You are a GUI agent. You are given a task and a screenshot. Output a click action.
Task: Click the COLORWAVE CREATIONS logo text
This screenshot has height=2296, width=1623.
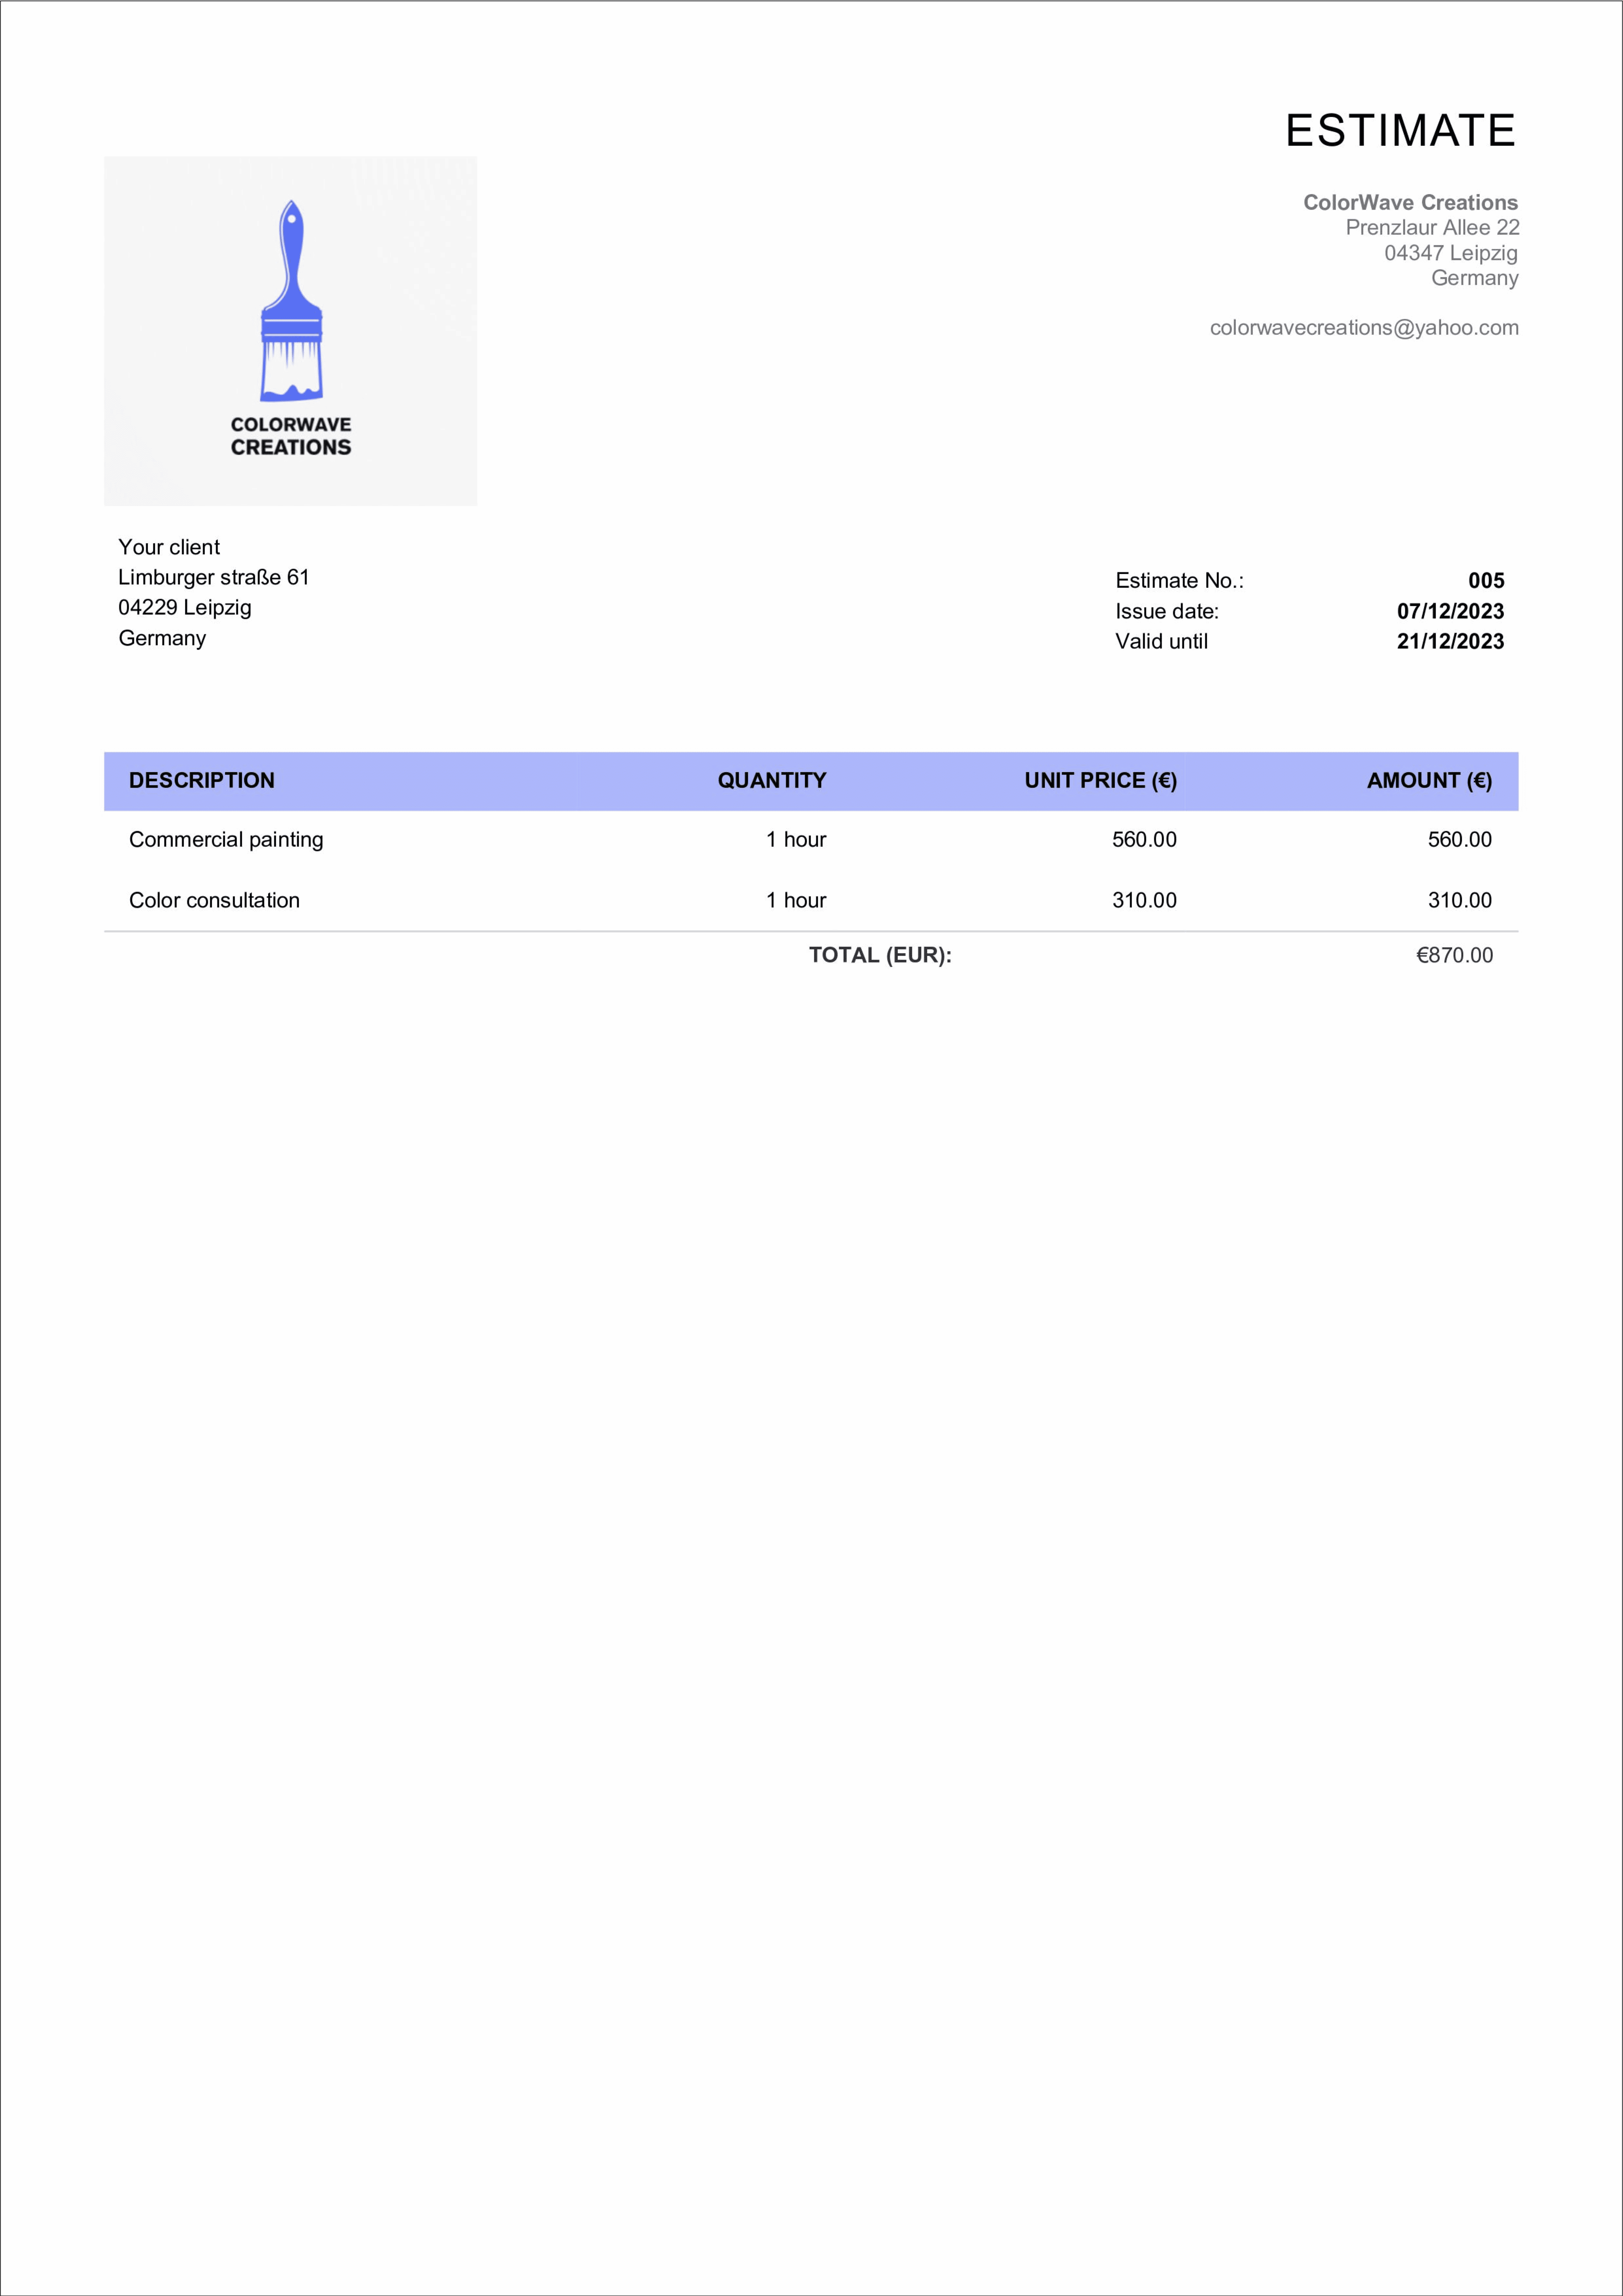point(291,436)
